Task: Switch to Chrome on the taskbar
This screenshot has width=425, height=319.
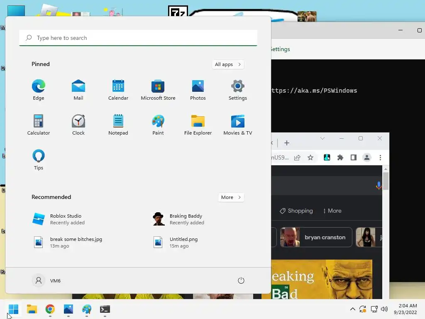Action: [x=50, y=309]
